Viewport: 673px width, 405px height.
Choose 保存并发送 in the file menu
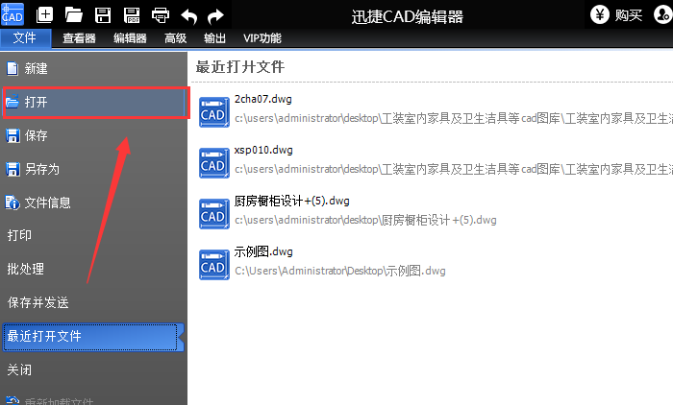93,302
